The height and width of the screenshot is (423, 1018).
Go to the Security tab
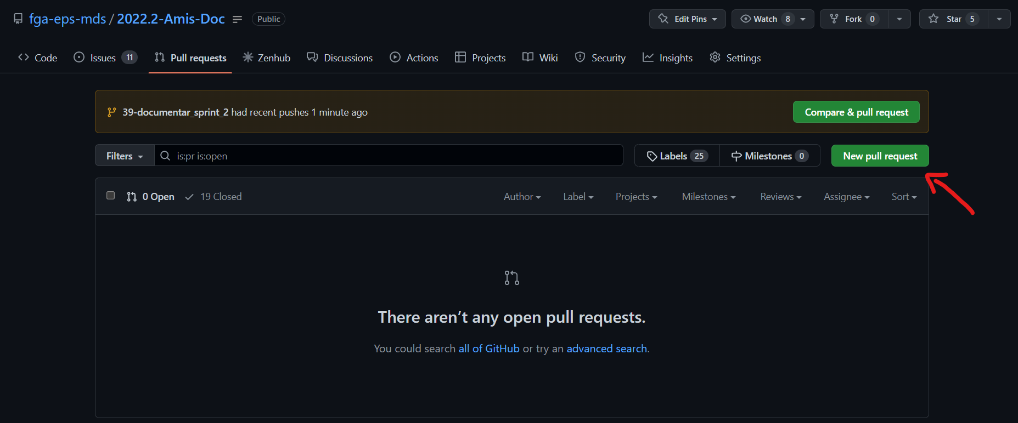(x=600, y=58)
